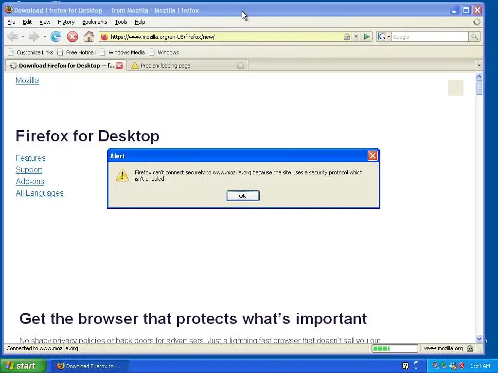Open the Windows bookmark in bookmarks toolbar
The height and width of the screenshot is (373, 498).
coord(164,52)
